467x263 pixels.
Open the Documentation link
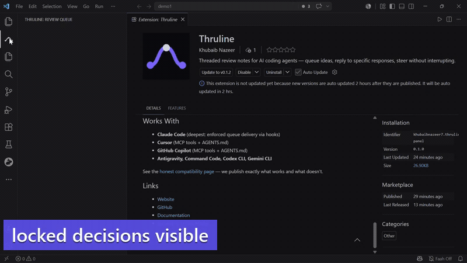(173, 215)
